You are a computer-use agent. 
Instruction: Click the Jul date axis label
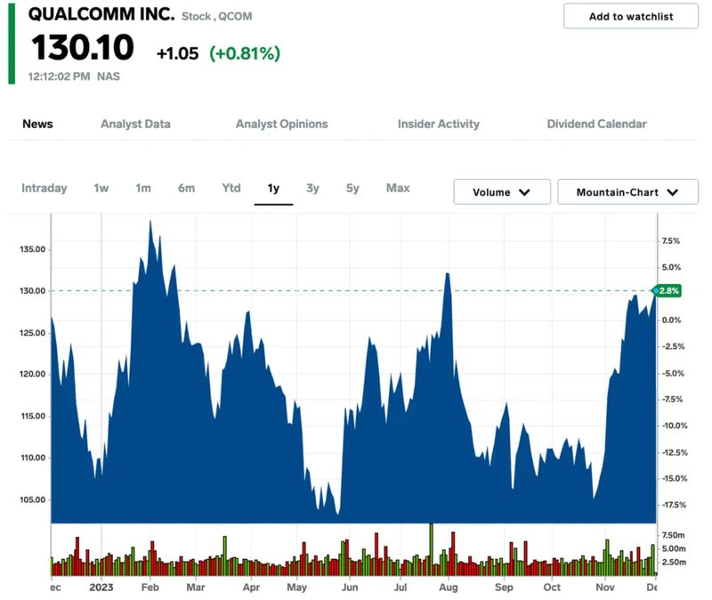click(400, 588)
